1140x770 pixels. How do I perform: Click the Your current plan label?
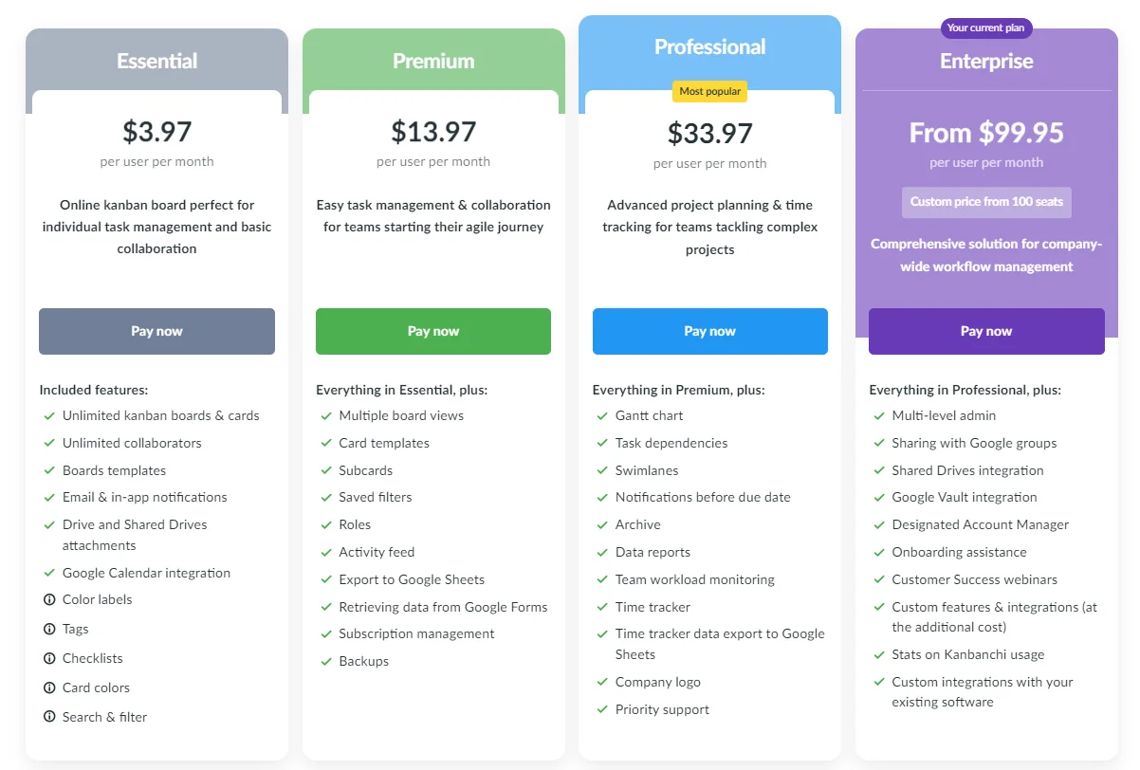[986, 27]
